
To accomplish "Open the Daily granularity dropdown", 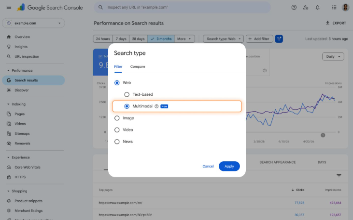I will 333,57.
